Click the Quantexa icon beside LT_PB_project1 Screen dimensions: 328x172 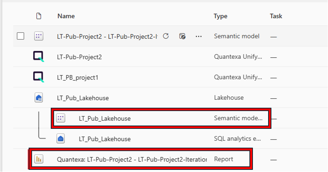tap(38, 77)
